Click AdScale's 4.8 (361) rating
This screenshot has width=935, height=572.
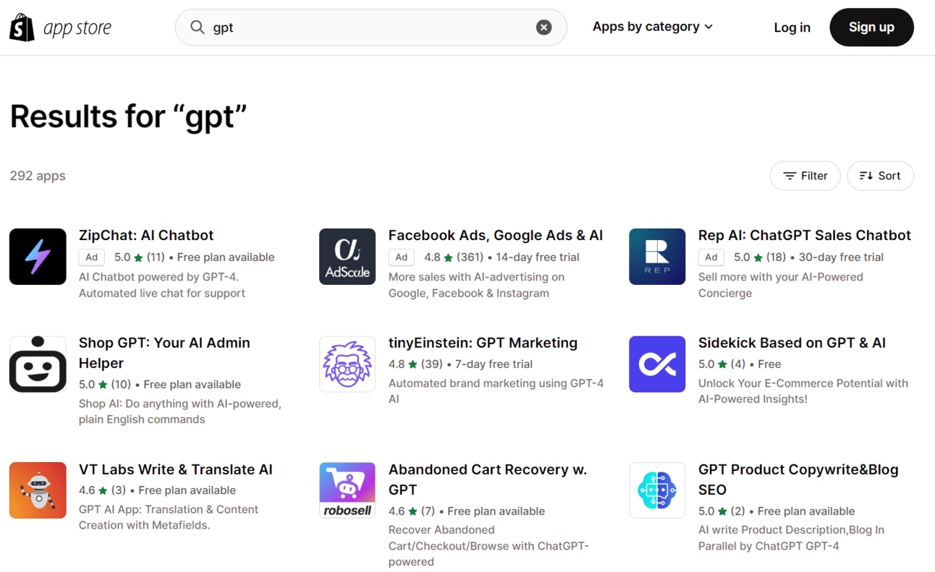454,257
